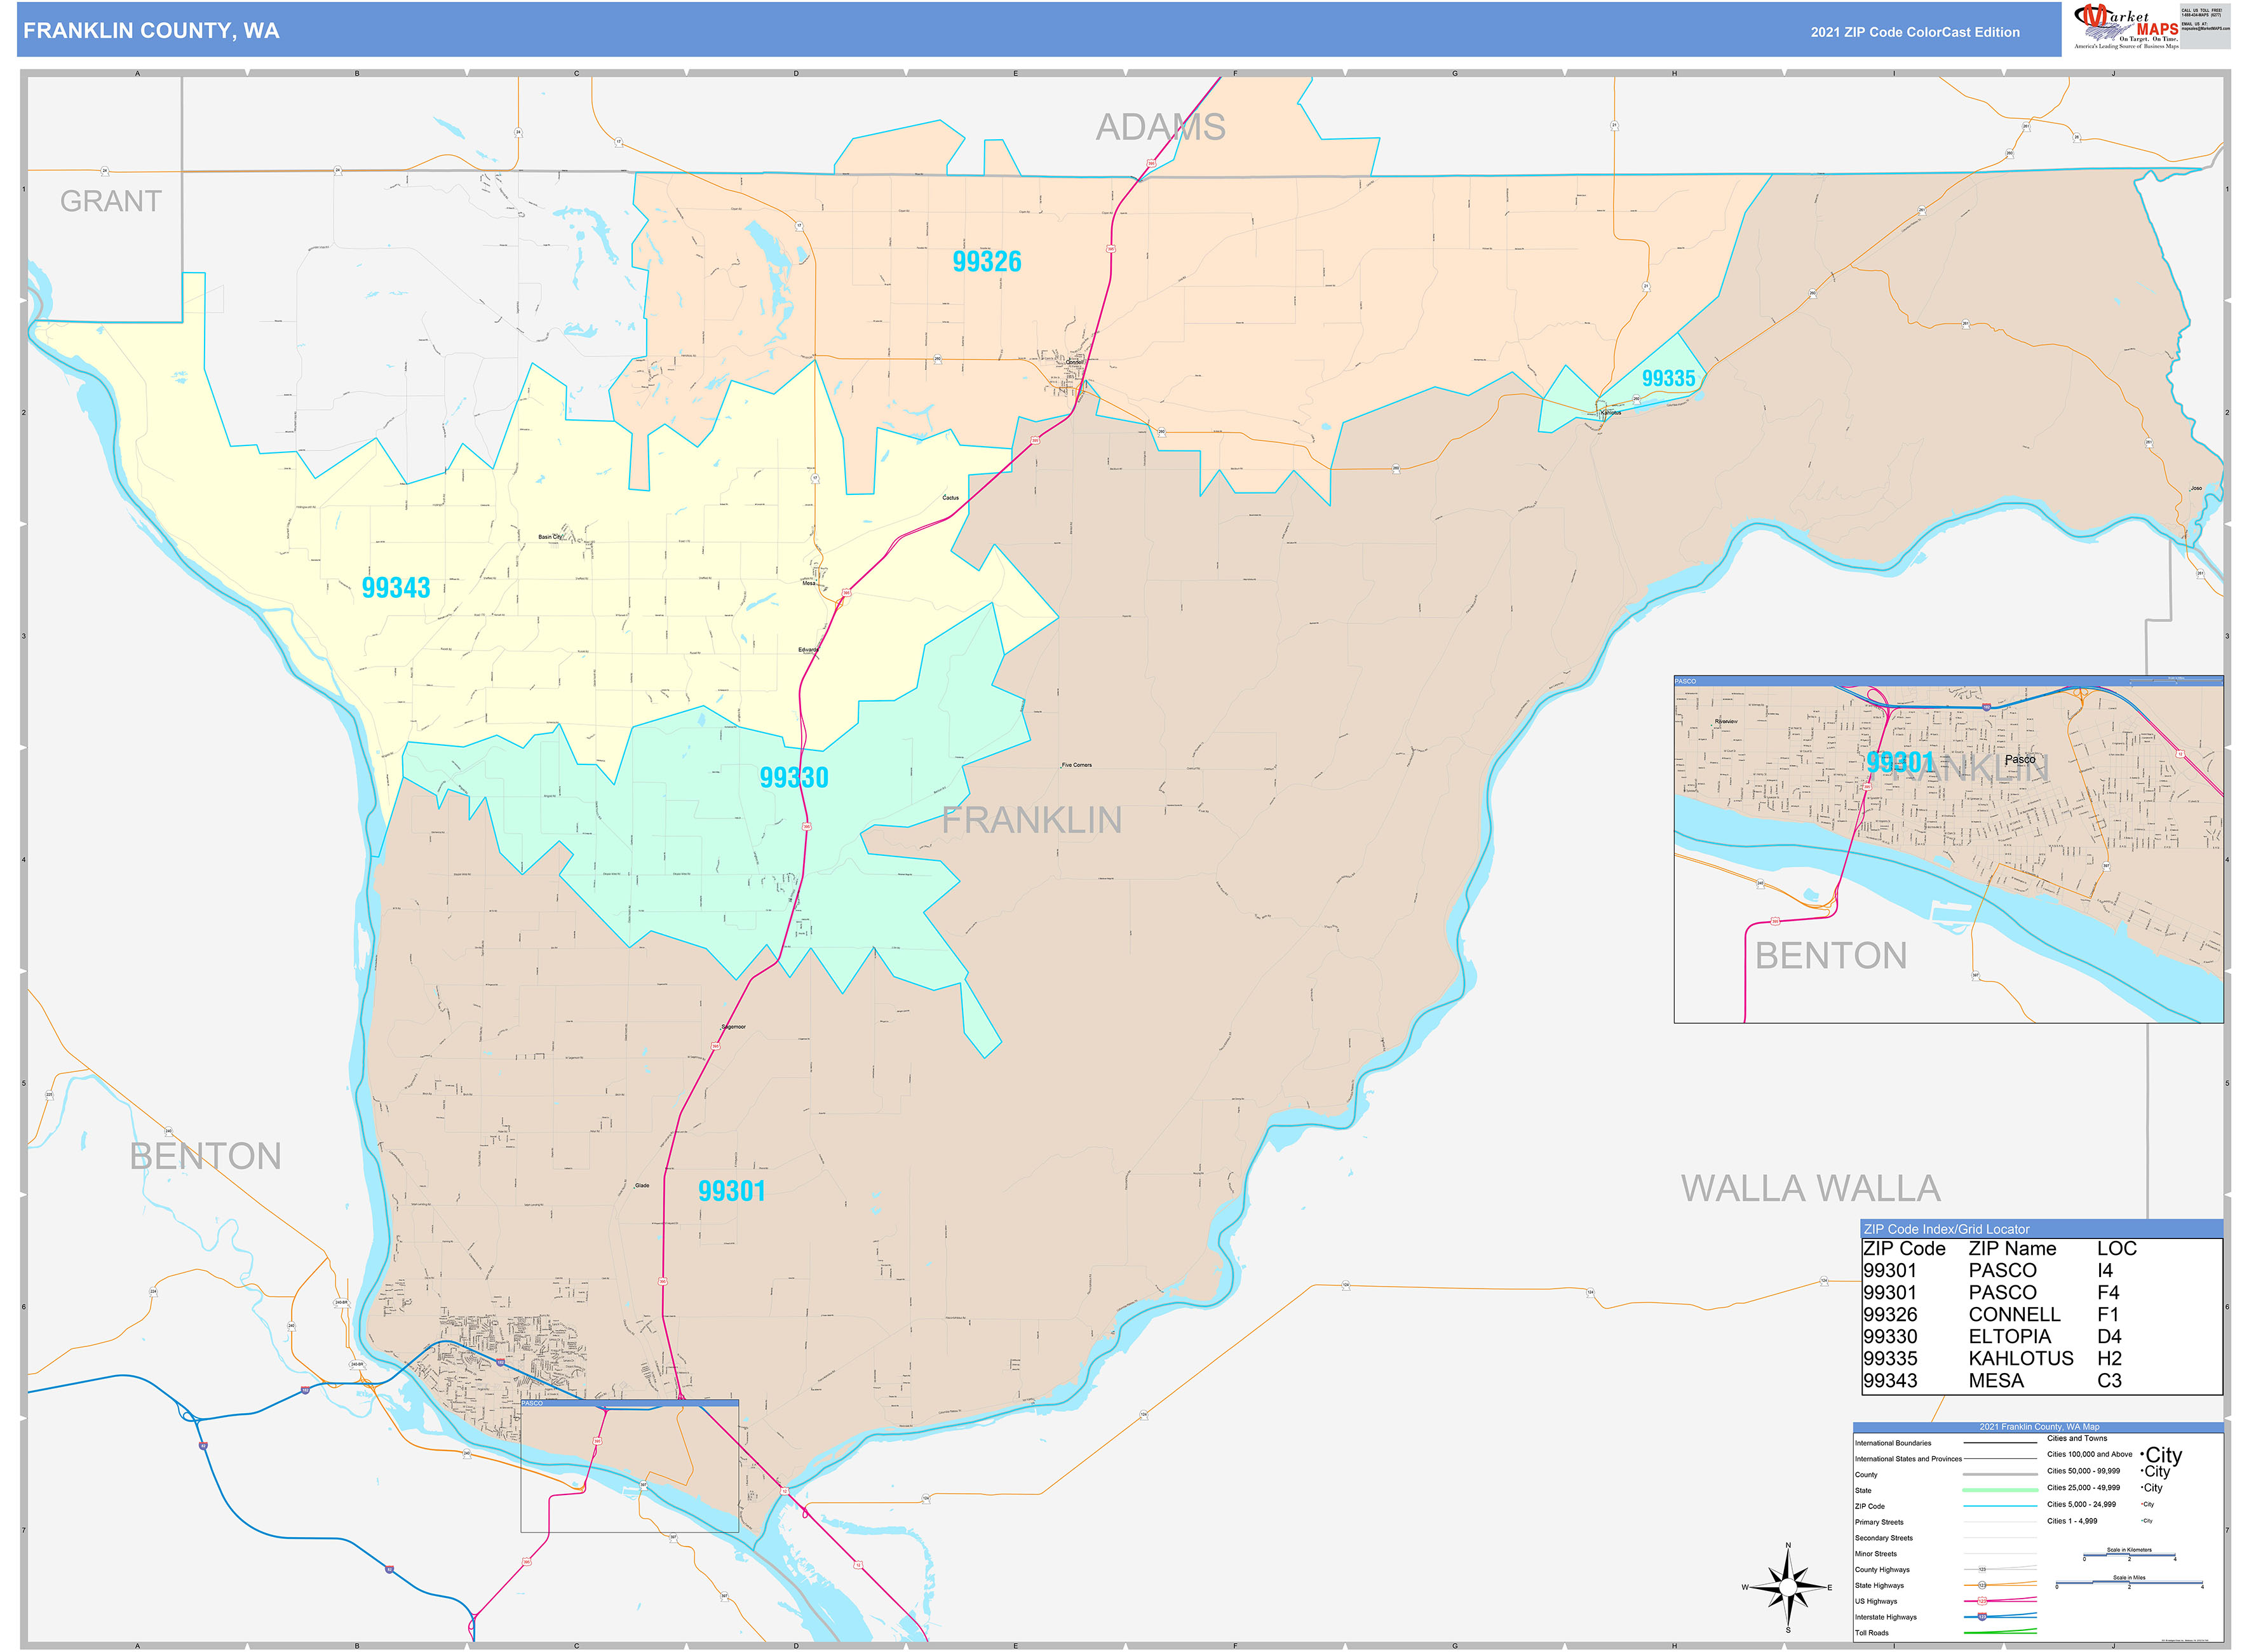Click the ZIP Code cyan line legend entry
The image size is (2242, 1652).
point(2000,1506)
